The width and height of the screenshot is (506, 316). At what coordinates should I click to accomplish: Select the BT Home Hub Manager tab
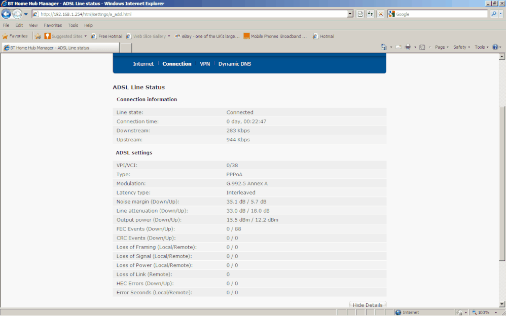tap(60, 48)
